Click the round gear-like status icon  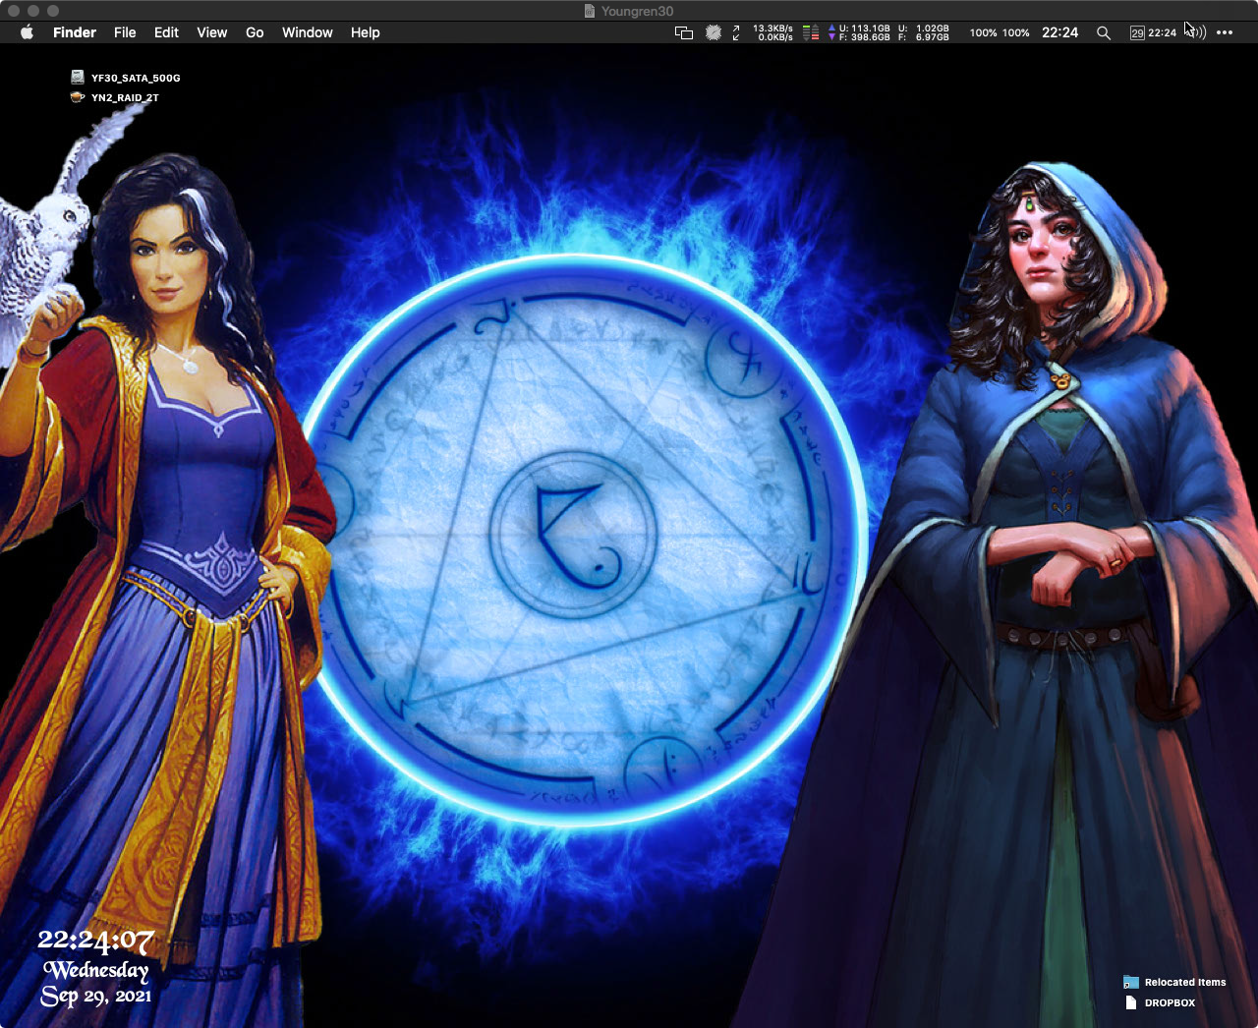tap(714, 32)
